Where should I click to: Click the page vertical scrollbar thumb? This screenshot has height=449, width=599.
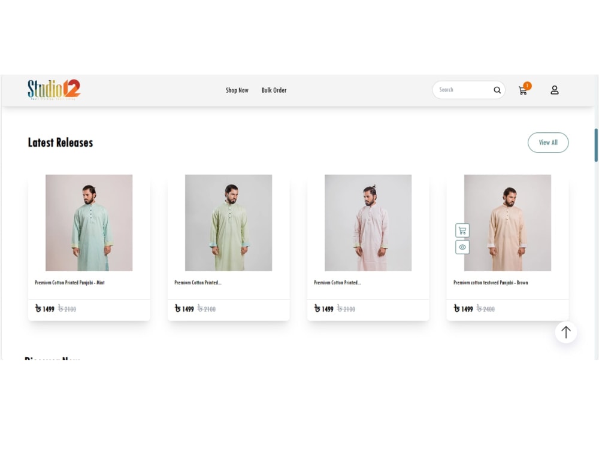pos(596,145)
